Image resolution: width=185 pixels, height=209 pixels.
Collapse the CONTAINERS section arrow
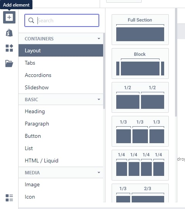[x=99, y=38]
